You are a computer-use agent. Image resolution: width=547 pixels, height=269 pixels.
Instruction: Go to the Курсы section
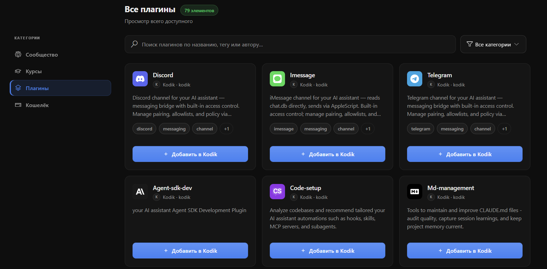(61, 71)
